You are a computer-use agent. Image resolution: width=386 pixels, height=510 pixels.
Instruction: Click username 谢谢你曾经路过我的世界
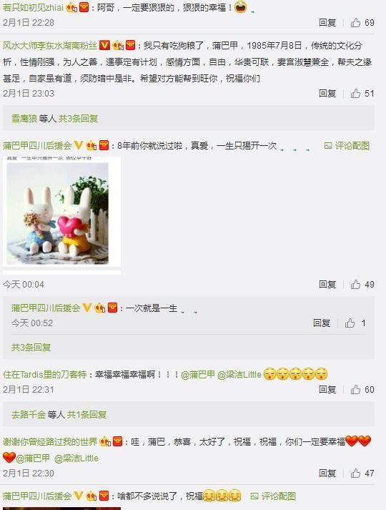point(50,441)
